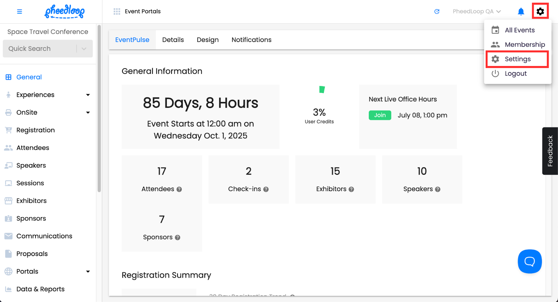Expand the Portals submenu arrow
The height and width of the screenshot is (302, 558).
[88, 272]
